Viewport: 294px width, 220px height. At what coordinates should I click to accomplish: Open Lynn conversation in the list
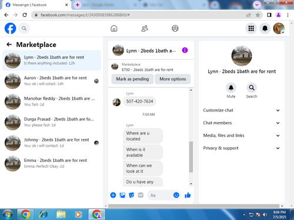[52, 60]
